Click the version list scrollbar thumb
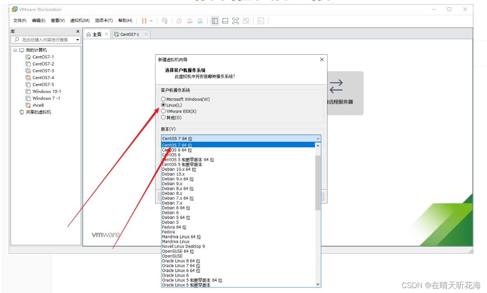 pyautogui.click(x=318, y=183)
